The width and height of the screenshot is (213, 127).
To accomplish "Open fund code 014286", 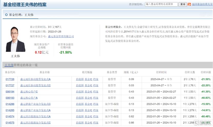I will [x=10, y=104].
